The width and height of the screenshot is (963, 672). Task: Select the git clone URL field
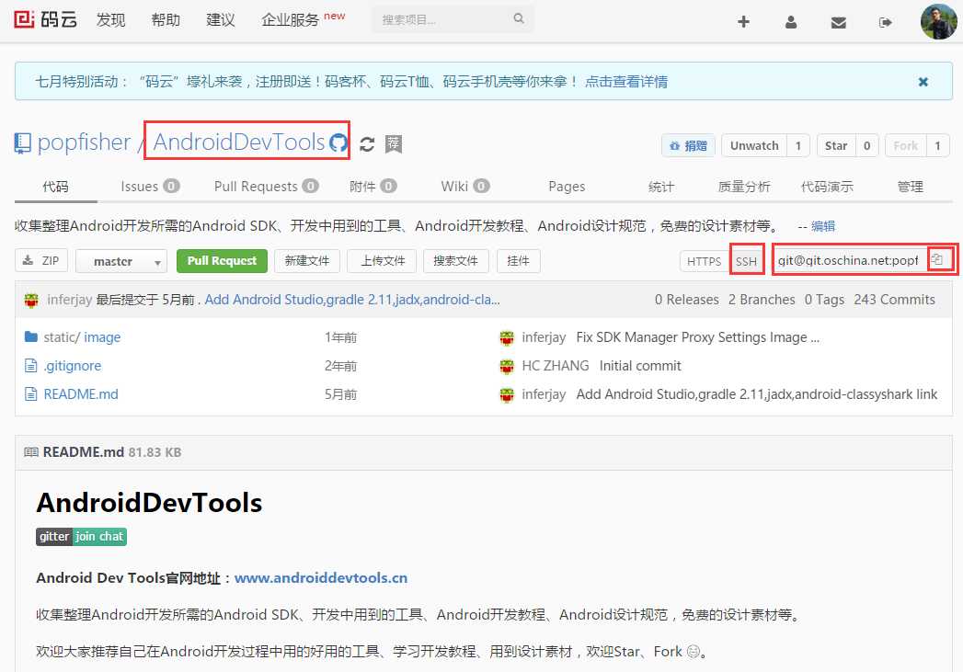(848, 260)
